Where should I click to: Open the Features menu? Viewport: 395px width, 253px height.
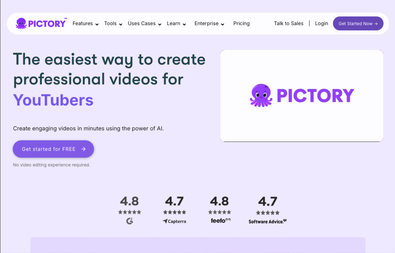click(x=83, y=24)
